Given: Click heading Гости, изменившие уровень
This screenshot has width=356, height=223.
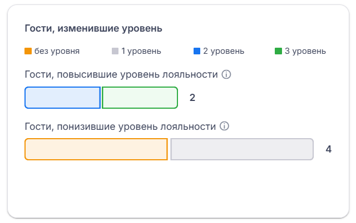Looking at the screenshot, I should [x=93, y=28].
